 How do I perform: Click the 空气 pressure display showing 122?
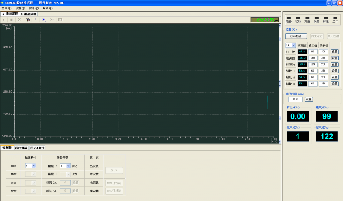click(327, 136)
